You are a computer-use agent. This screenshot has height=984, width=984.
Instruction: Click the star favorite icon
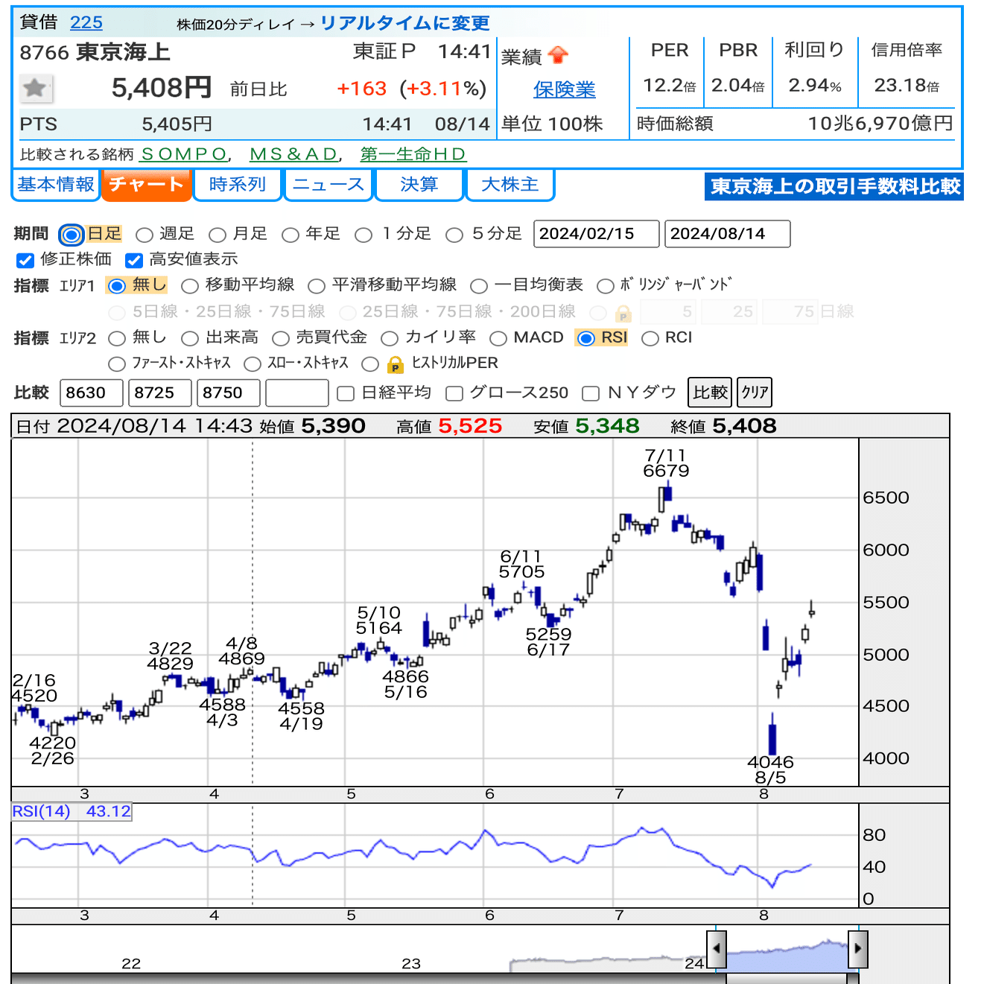pyautogui.click(x=35, y=89)
